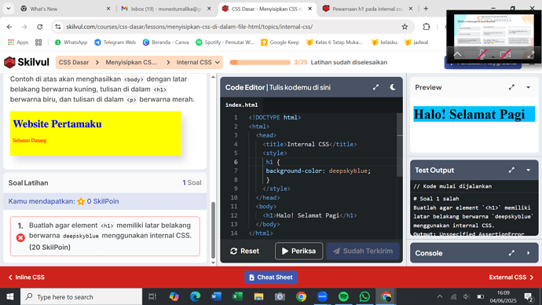Screen dimensions: 542x305
Task: Collapse the Test Output panel arrow
Action: [x=528, y=170]
